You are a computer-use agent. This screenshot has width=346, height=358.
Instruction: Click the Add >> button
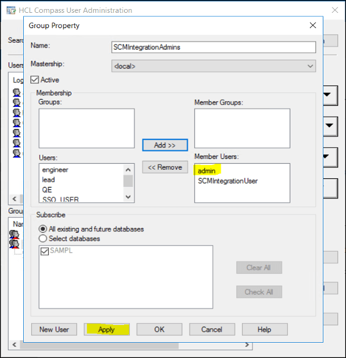(x=165, y=145)
